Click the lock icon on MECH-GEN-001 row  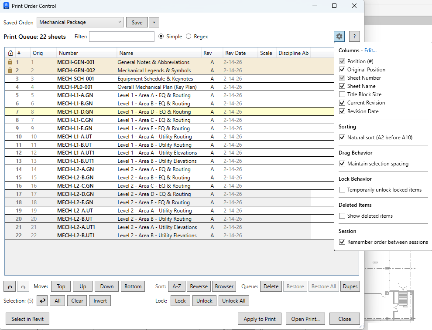[10, 62]
